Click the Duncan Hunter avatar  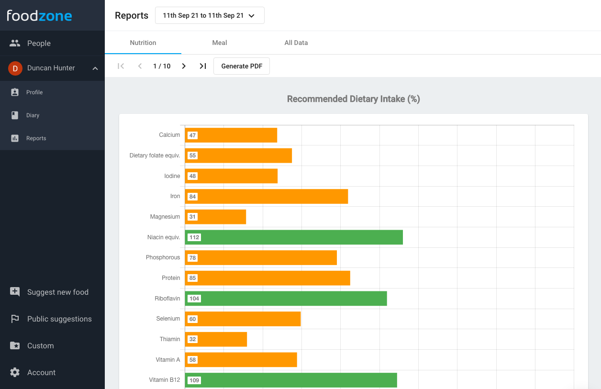pos(15,68)
